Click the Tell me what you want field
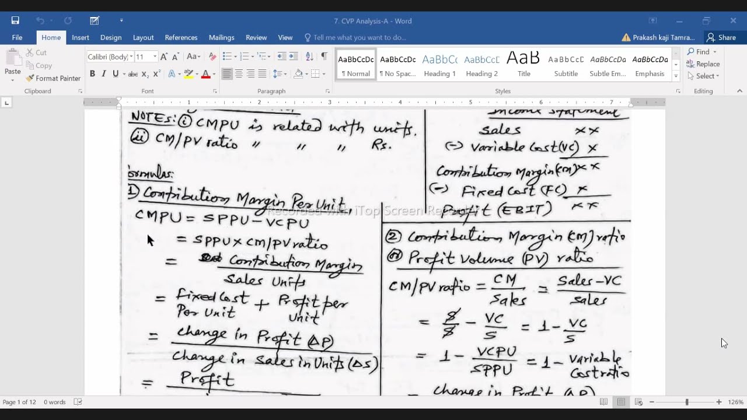 [355, 37]
